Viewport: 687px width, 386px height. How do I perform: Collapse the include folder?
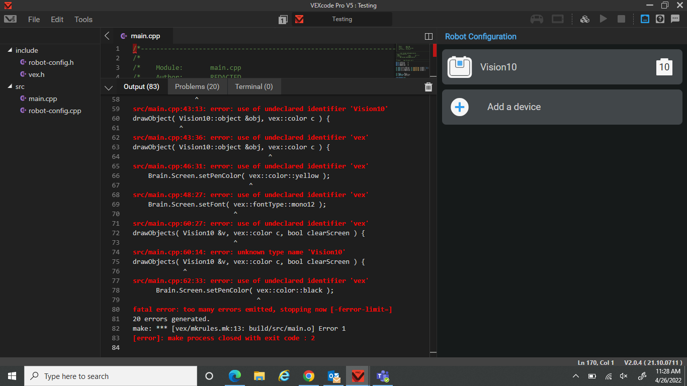coord(10,50)
